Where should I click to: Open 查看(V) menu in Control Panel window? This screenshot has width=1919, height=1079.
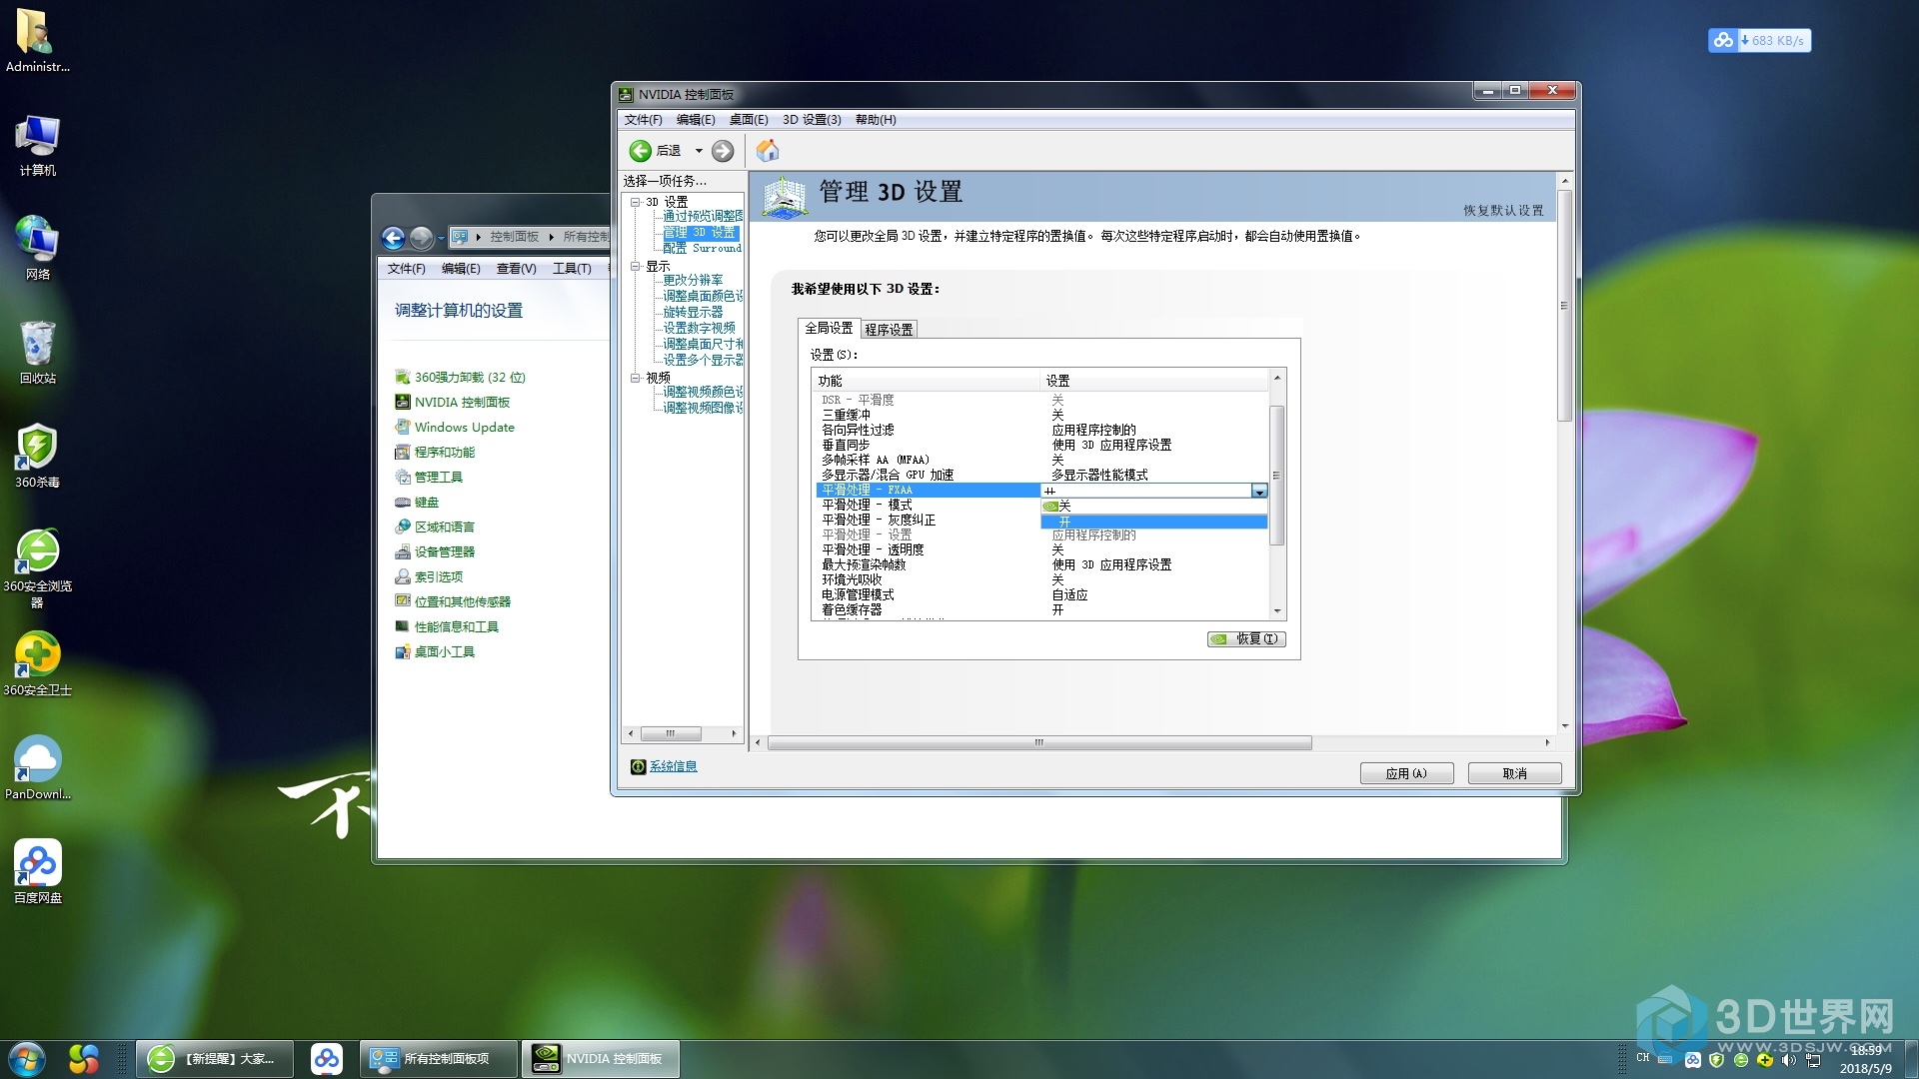(516, 269)
